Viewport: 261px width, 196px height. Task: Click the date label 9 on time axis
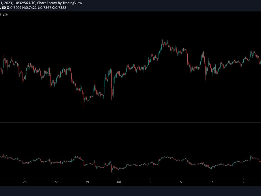pos(243,182)
